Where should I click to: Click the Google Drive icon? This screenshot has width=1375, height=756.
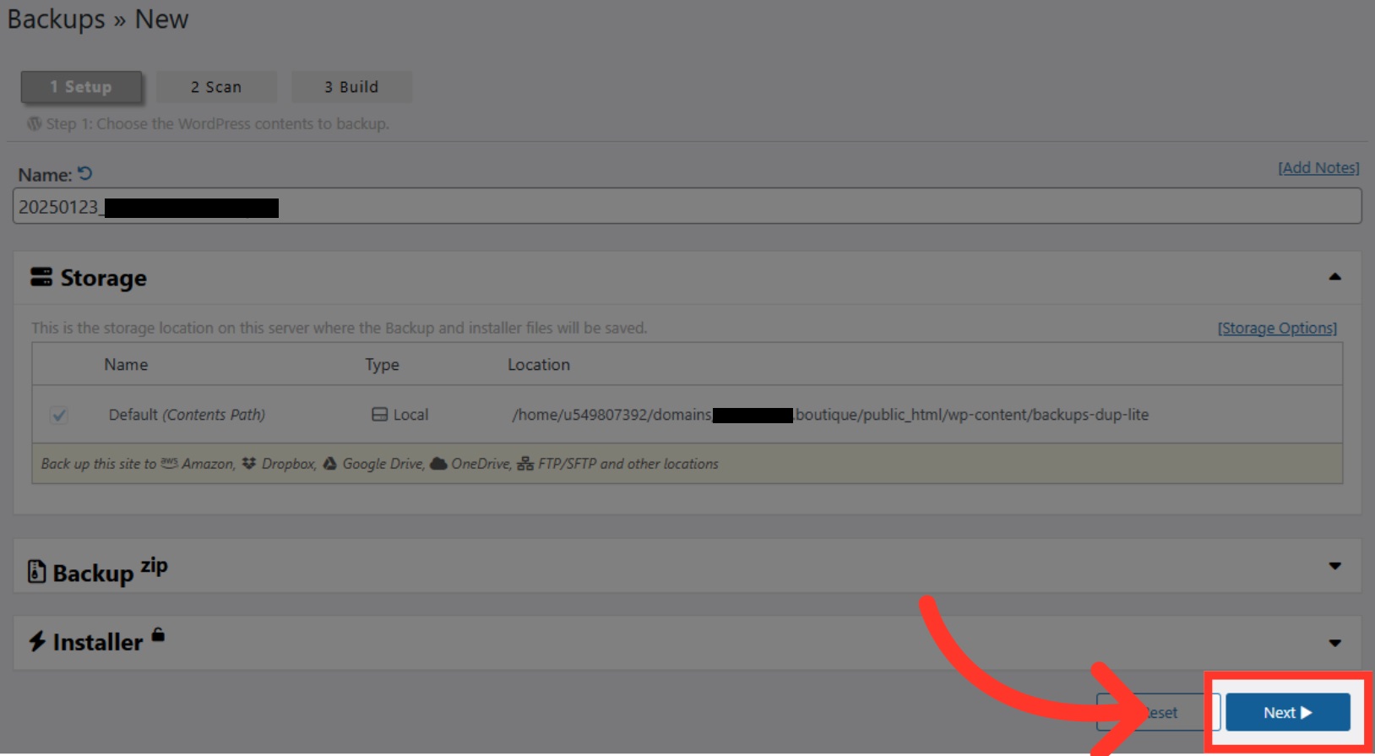click(330, 464)
